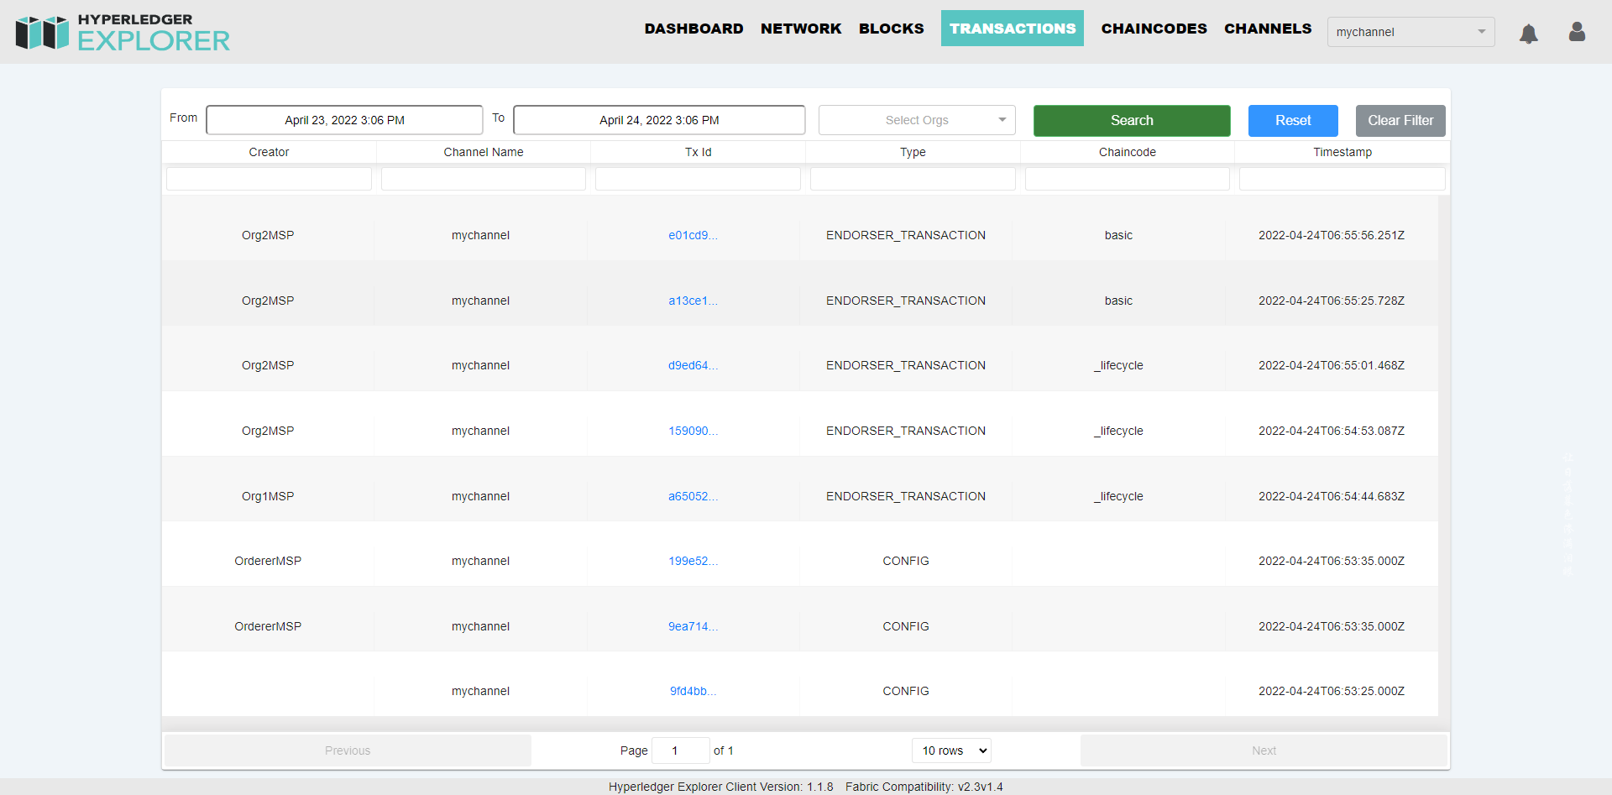This screenshot has width=1612, height=795.
Task: Select the TRANSACTIONS tab
Action: pos(1013,29)
